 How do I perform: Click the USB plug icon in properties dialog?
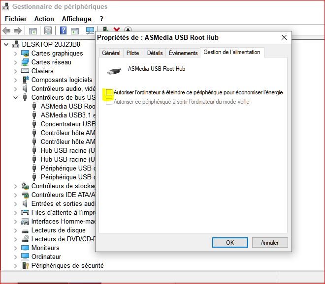point(114,71)
